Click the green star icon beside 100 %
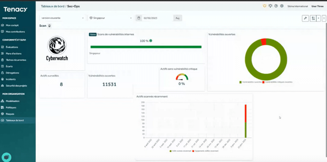327x162 pixels. pos(151,41)
